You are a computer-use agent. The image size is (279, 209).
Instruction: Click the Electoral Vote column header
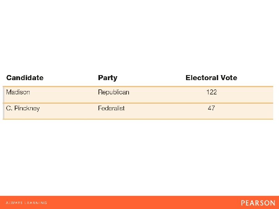click(x=211, y=78)
